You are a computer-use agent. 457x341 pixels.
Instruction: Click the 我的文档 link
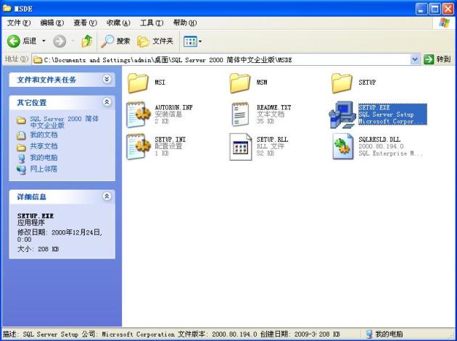tap(43, 135)
